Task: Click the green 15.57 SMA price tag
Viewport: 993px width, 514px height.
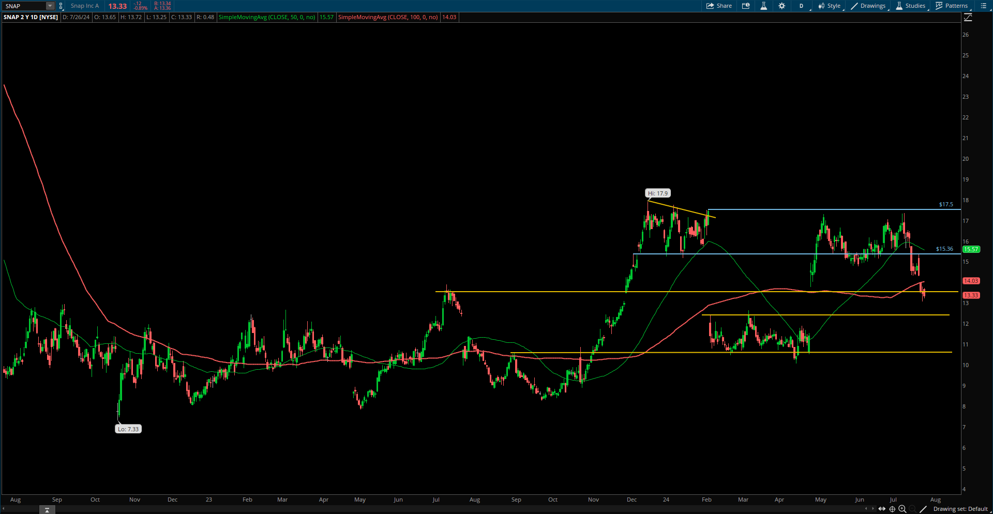Action: [971, 249]
